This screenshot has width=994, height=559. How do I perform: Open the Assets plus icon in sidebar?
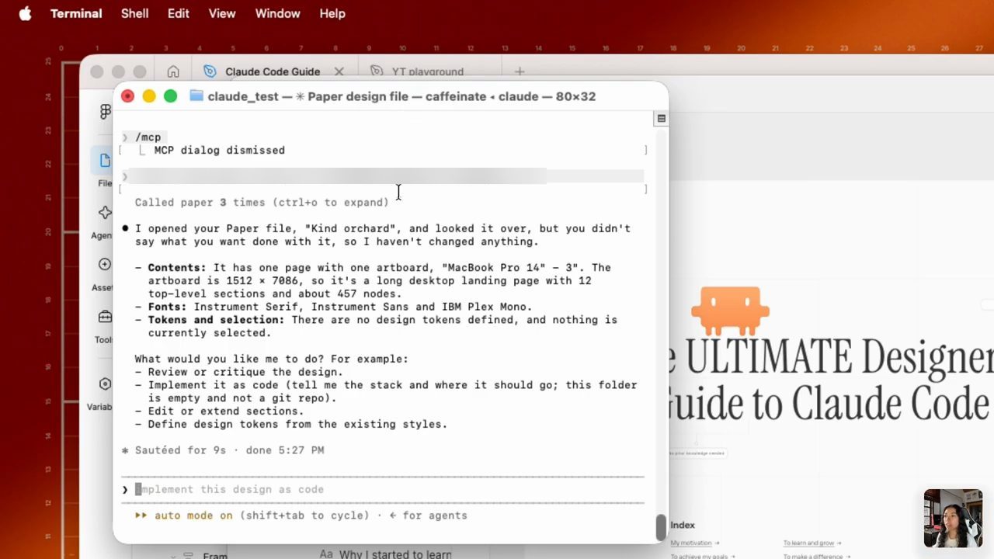pos(104,265)
